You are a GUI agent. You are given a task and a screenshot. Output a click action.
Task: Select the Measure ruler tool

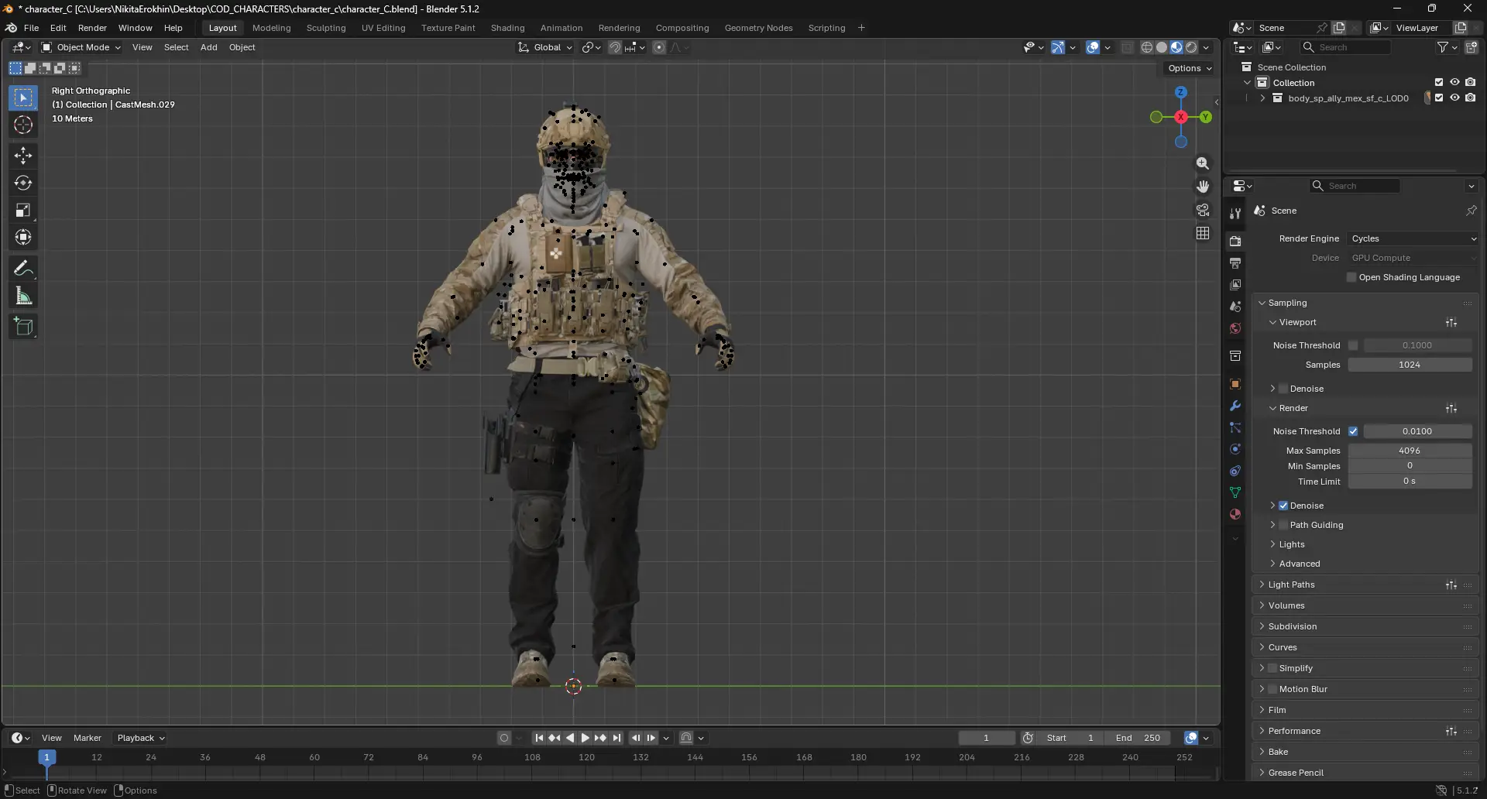coord(23,296)
